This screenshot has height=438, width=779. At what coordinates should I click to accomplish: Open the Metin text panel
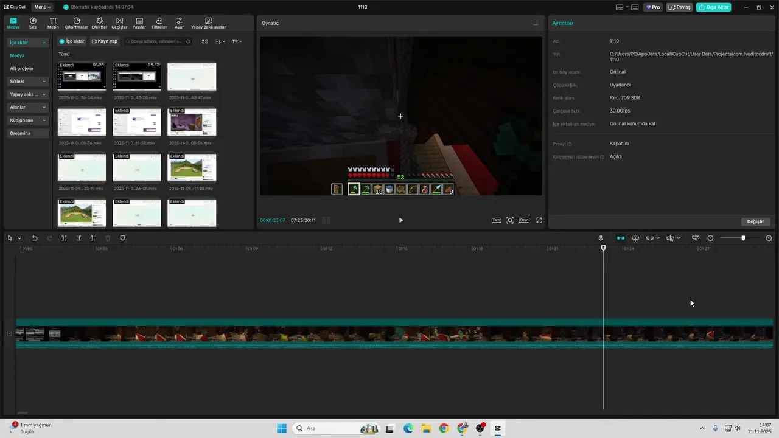point(53,23)
